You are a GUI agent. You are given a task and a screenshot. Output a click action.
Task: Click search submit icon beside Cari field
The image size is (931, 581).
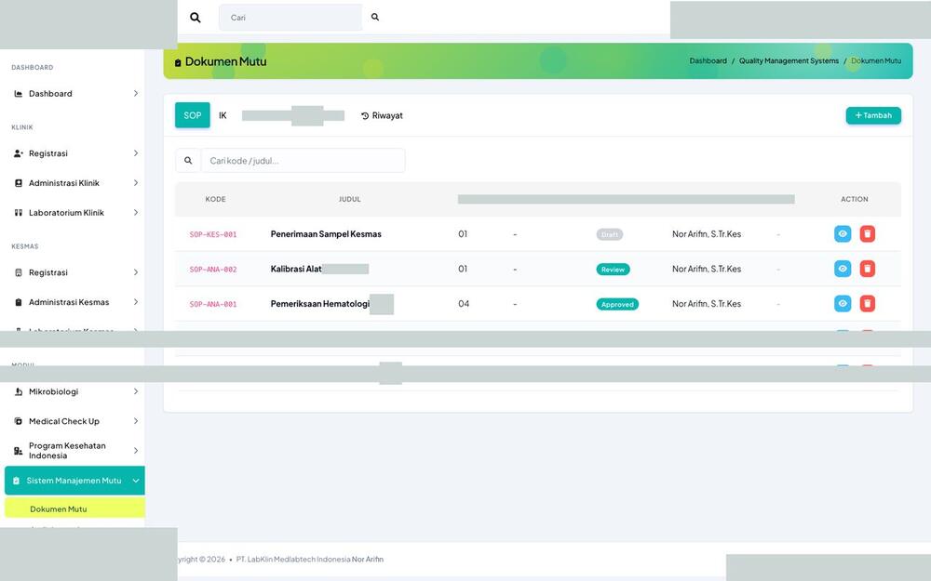pos(375,17)
